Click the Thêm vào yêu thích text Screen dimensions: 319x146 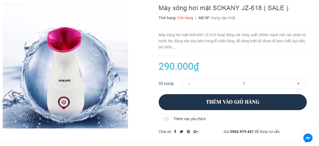[x=190, y=119]
